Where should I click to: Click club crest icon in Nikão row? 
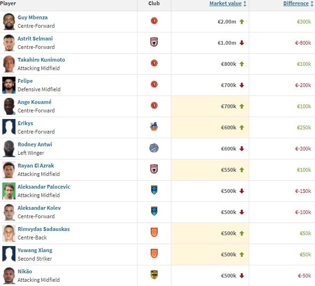154,275
